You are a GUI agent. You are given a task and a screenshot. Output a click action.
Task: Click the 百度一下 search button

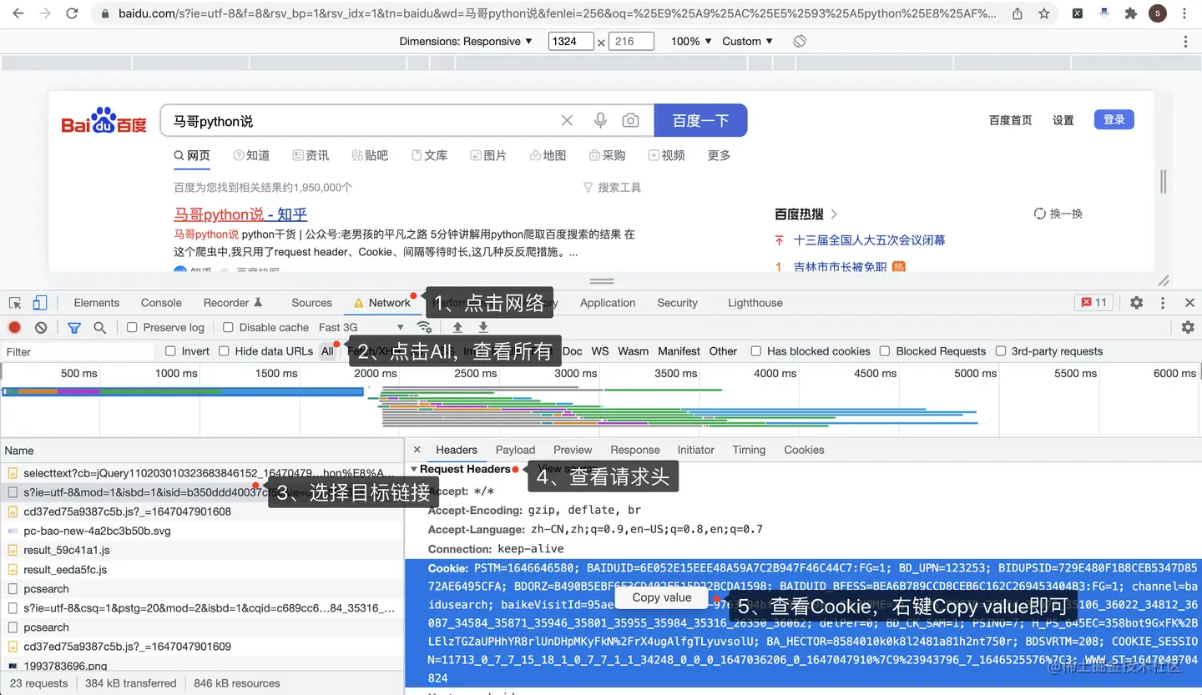click(700, 120)
